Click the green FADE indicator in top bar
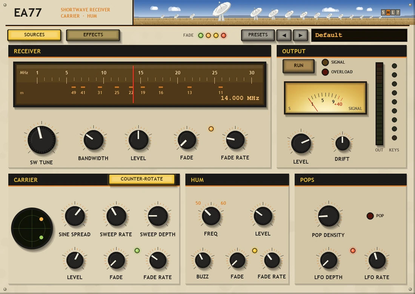 (201, 35)
